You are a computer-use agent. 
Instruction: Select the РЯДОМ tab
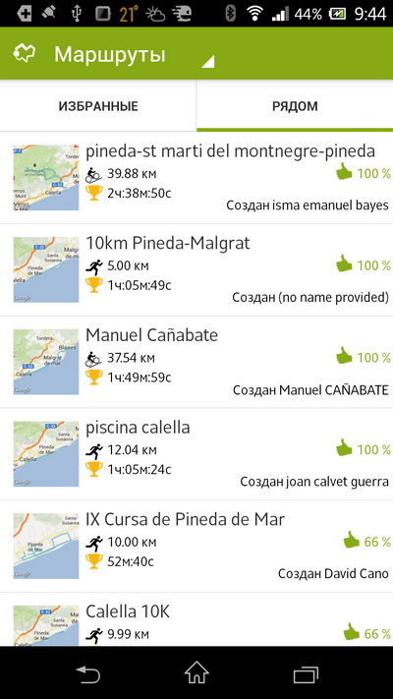pos(295,106)
